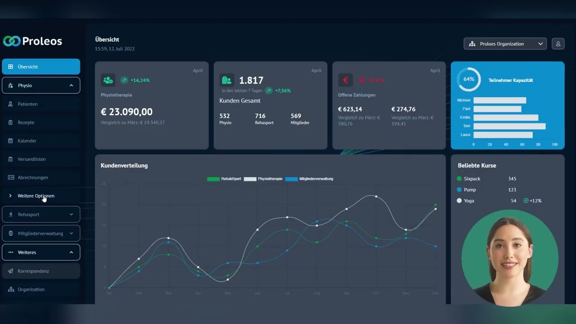Click the Weiteres three-dots icon
This screenshot has height=324, width=576.
pyautogui.click(x=11, y=252)
